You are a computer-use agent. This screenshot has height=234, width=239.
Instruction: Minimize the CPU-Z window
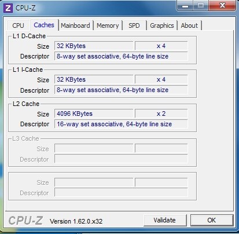pos(185,6)
